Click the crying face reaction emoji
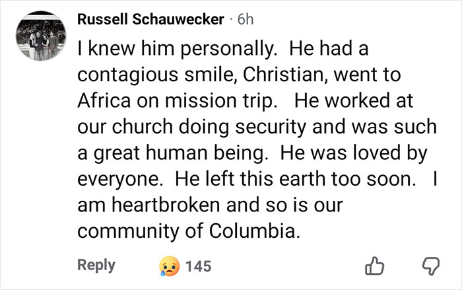 click(168, 266)
